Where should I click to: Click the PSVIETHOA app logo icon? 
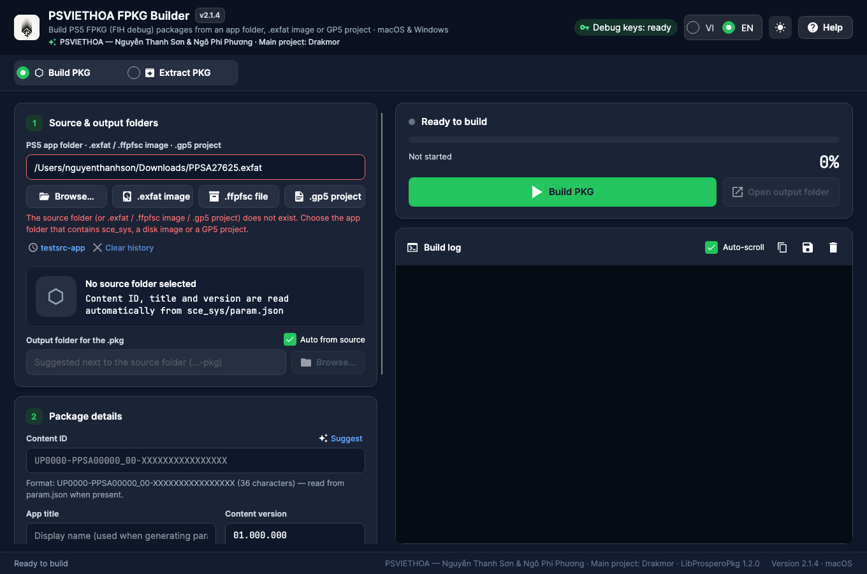pyautogui.click(x=27, y=27)
